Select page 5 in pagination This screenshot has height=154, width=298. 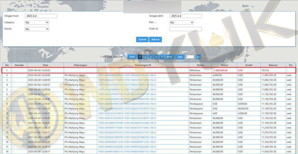162,57
